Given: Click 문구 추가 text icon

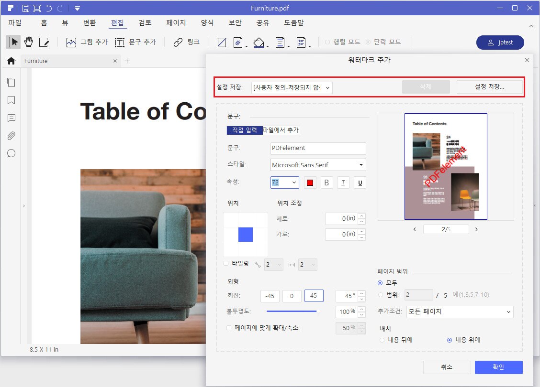Looking at the screenshot, I should [120, 42].
